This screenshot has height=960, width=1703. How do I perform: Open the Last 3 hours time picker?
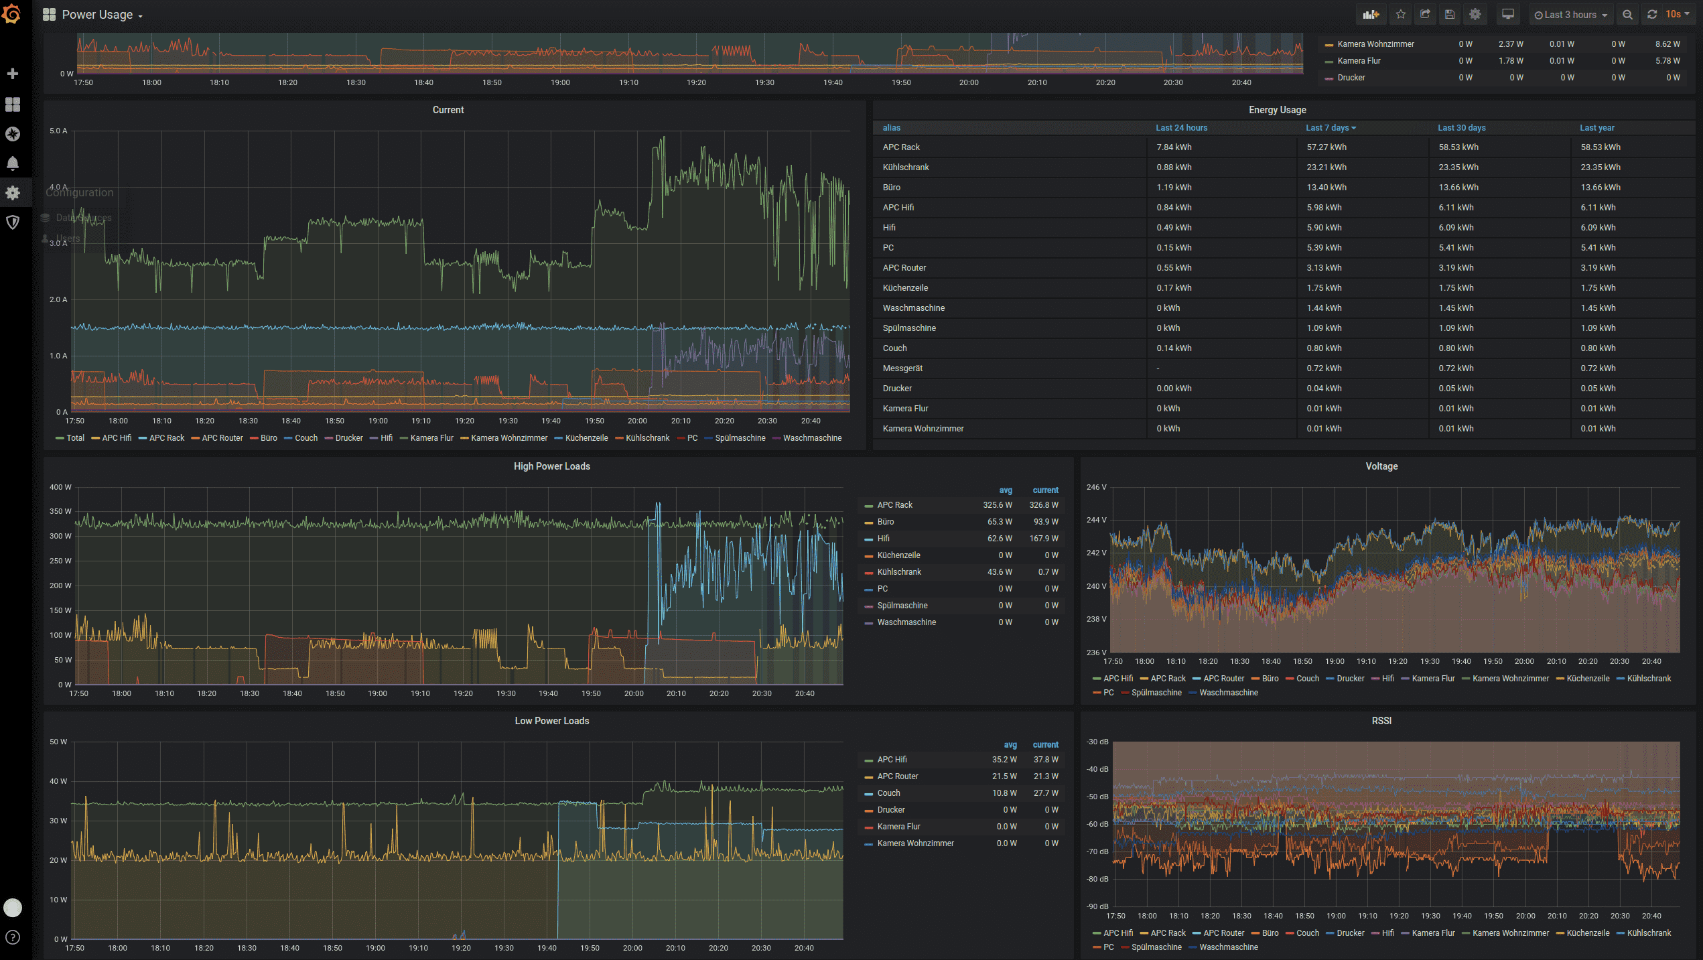[1570, 14]
